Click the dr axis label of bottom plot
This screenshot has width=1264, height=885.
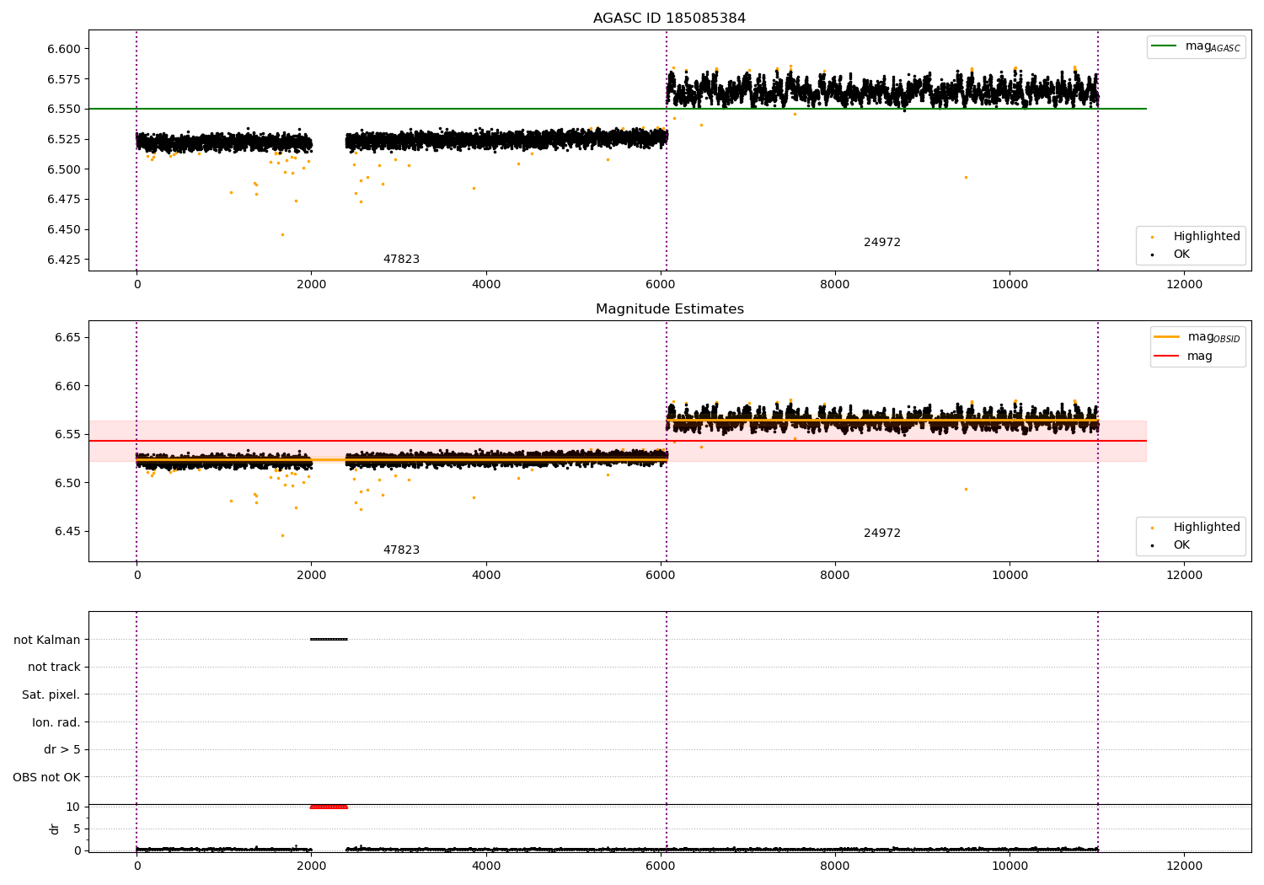[55, 829]
